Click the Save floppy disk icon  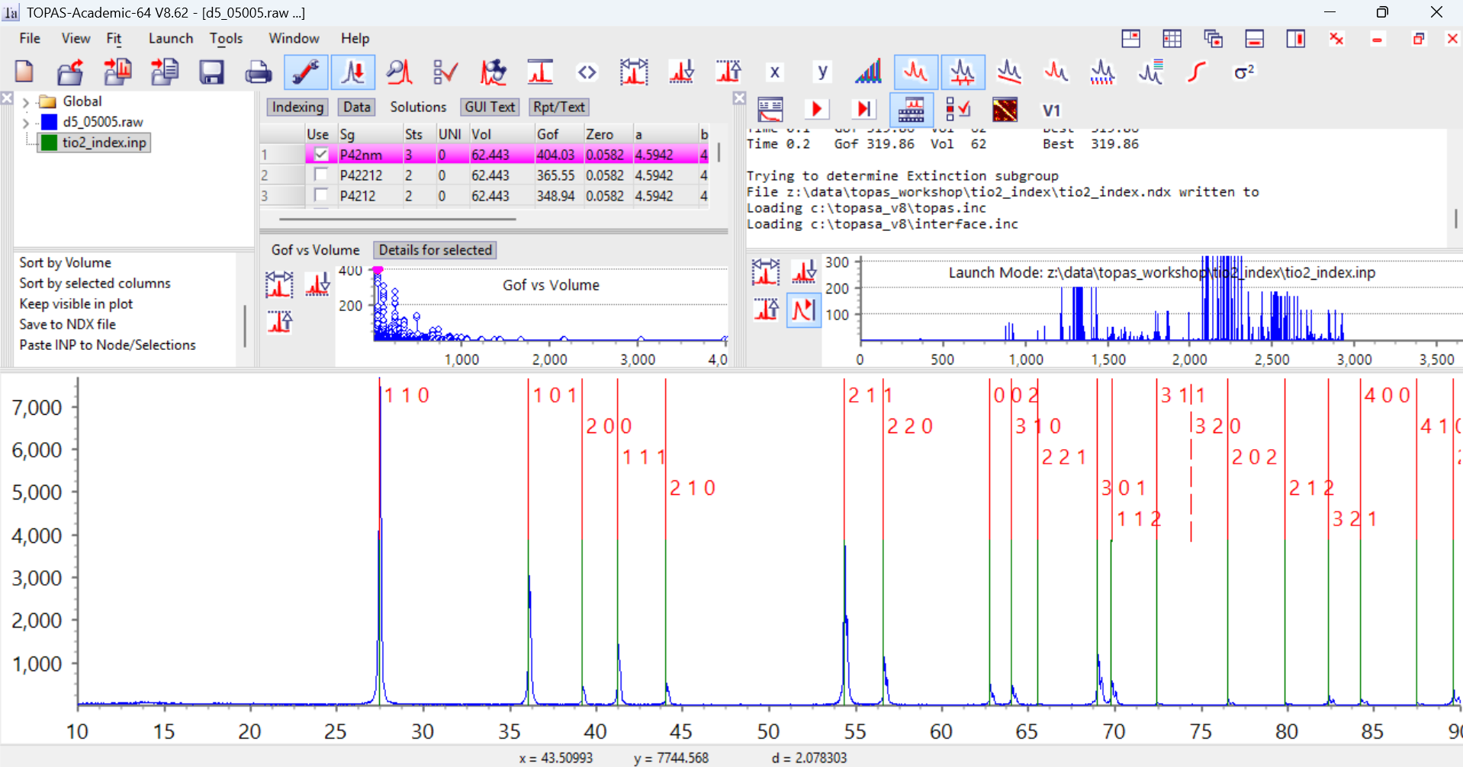pyautogui.click(x=211, y=72)
